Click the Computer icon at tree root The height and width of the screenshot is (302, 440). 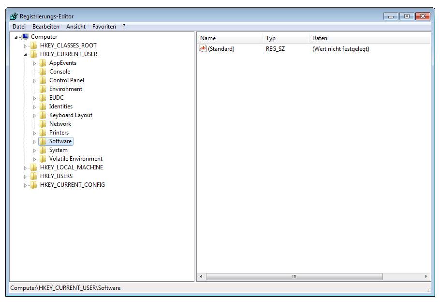coord(25,37)
